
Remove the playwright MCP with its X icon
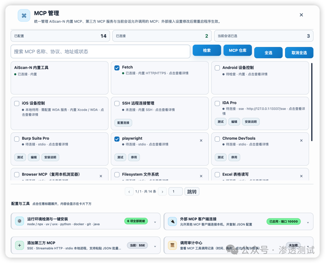[201, 141]
